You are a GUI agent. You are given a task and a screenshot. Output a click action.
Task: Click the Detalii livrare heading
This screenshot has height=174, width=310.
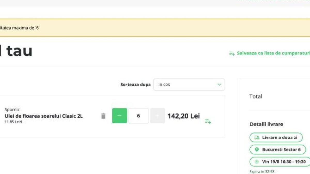(266, 124)
